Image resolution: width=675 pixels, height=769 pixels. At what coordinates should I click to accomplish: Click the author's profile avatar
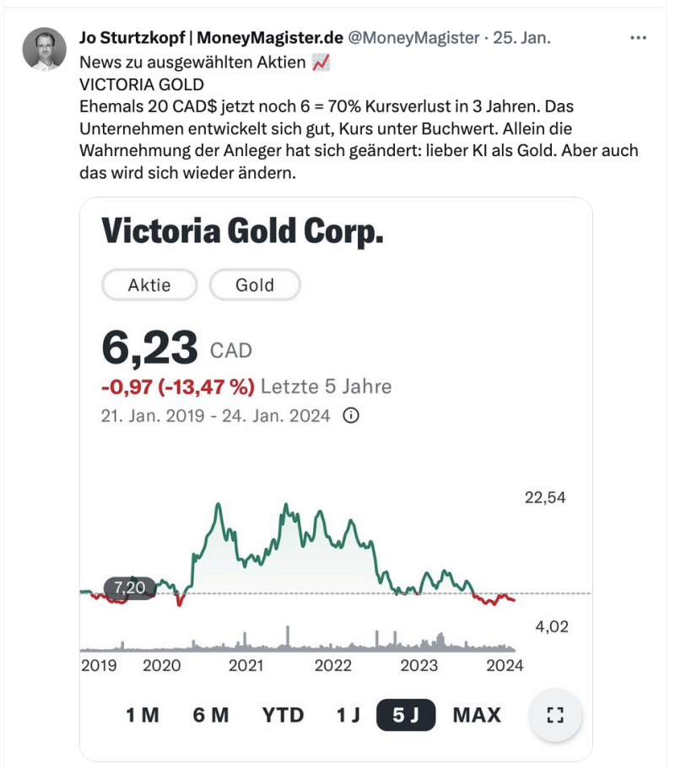pyautogui.click(x=44, y=49)
